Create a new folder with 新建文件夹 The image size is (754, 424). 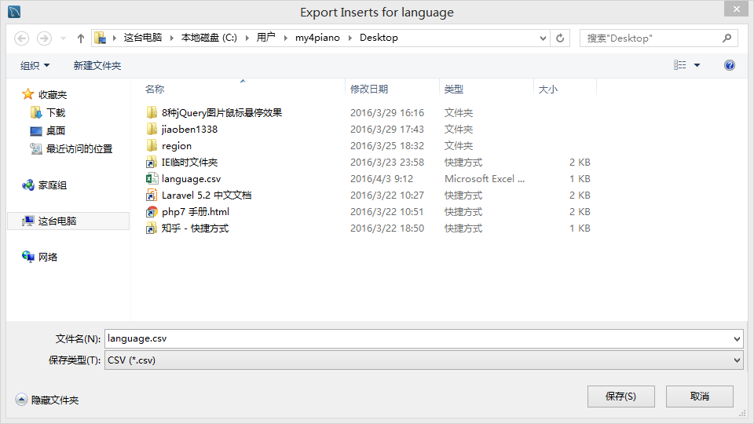click(97, 65)
